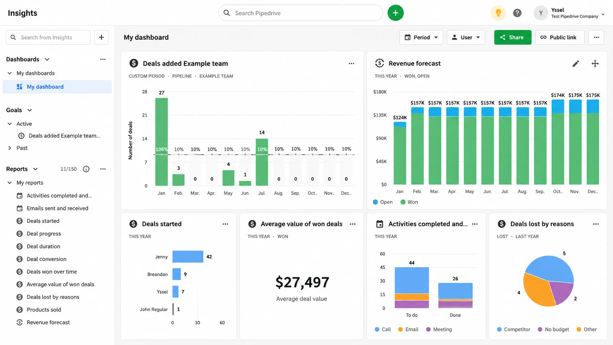
Task: Collapse the Active goals group
Action: pyautogui.click(x=10, y=124)
